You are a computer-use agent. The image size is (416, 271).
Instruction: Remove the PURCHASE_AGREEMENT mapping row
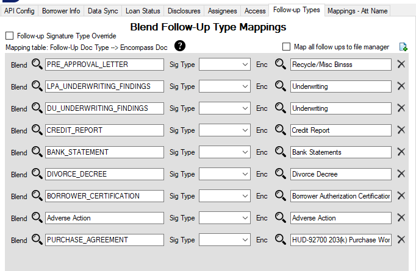(x=401, y=240)
